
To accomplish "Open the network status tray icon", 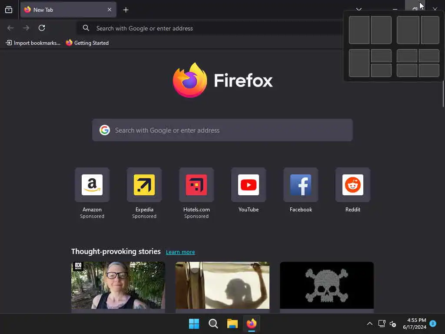I will click(382, 324).
